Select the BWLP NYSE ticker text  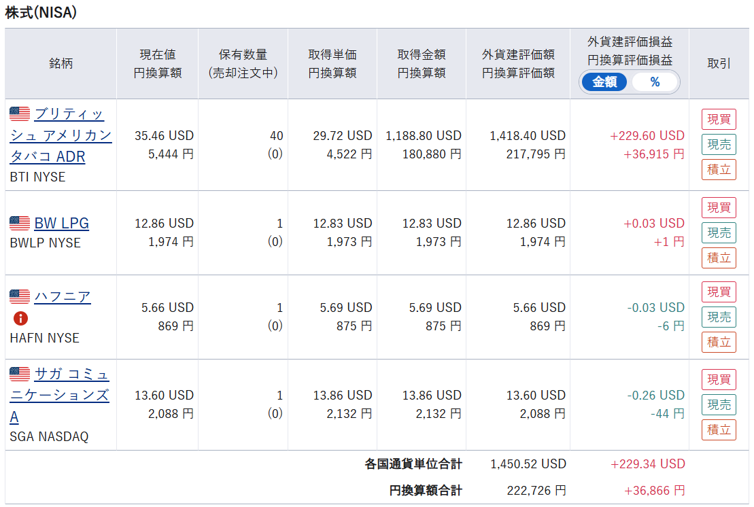[45, 243]
